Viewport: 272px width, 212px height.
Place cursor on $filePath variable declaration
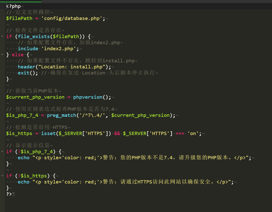19,18
